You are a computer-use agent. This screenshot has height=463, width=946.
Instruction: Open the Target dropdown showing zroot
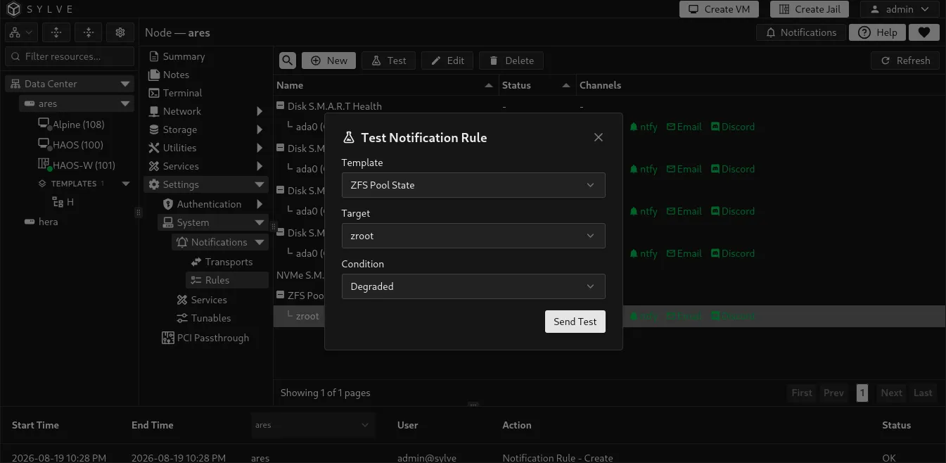tap(473, 236)
